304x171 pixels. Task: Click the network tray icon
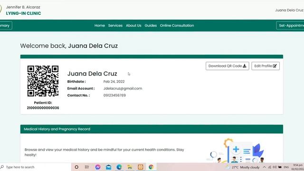click(269, 167)
